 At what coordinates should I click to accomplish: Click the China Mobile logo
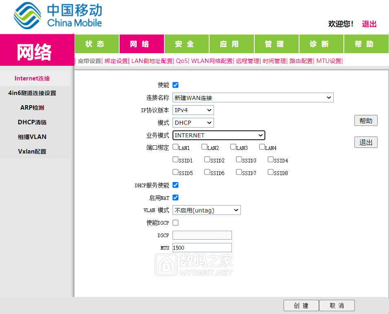pyautogui.click(x=57, y=15)
